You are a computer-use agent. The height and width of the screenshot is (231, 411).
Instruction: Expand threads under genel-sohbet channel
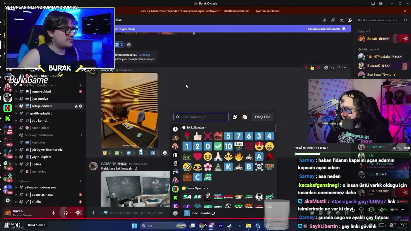coord(16,91)
